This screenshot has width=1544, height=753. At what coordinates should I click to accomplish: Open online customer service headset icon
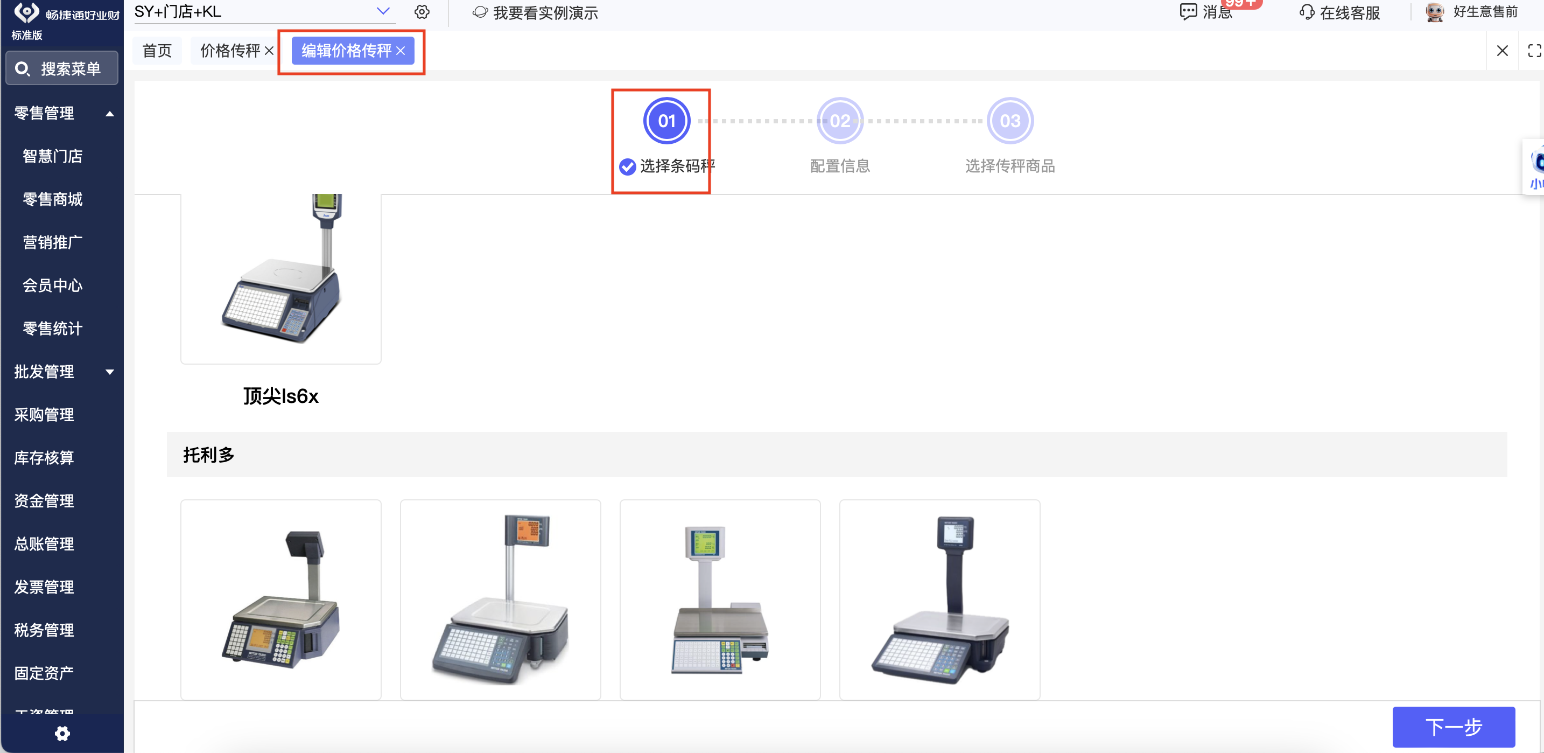click(1307, 12)
